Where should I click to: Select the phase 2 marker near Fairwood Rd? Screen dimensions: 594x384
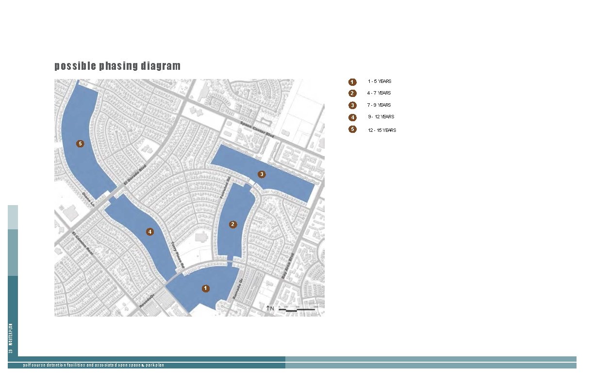232,224
